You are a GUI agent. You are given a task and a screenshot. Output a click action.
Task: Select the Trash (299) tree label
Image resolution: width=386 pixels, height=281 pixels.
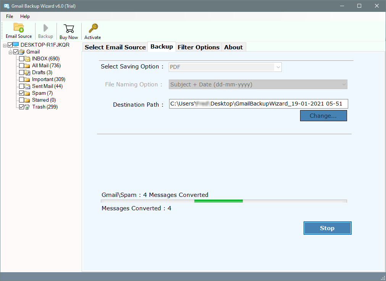click(x=45, y=107)
